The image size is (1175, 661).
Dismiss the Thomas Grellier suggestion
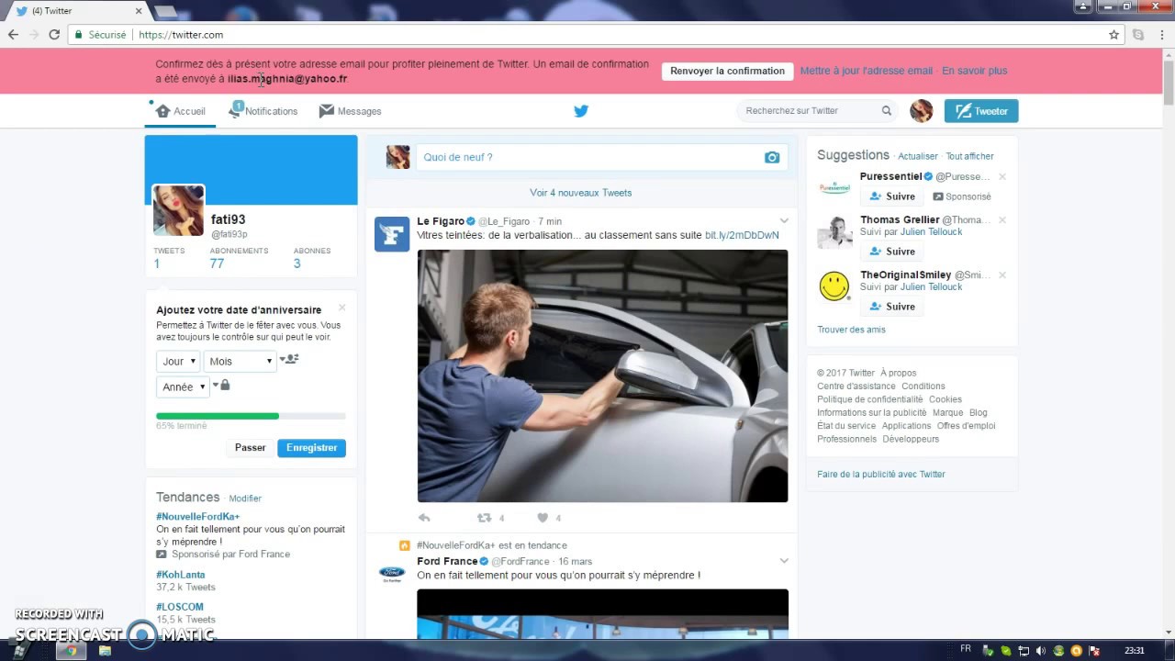tap(1002, 220)
